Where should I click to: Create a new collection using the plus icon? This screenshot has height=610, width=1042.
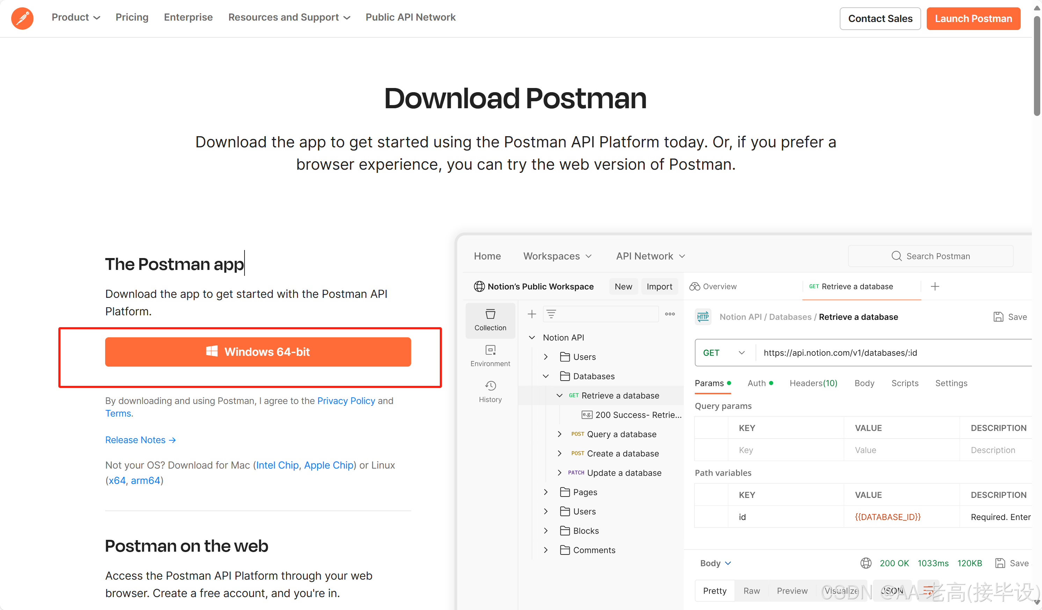[531, 314]
